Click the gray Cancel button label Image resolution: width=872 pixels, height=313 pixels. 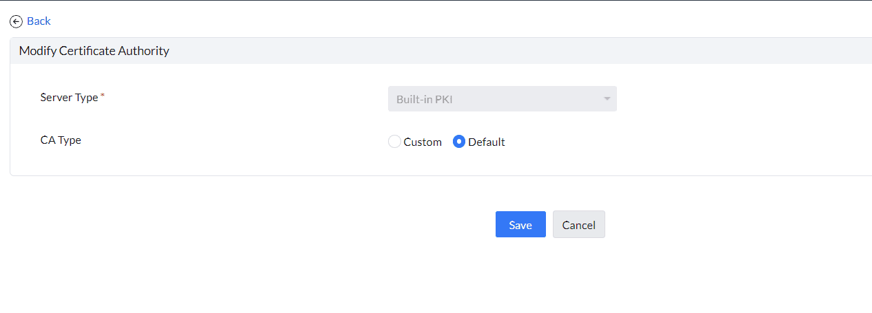point(578,225)
